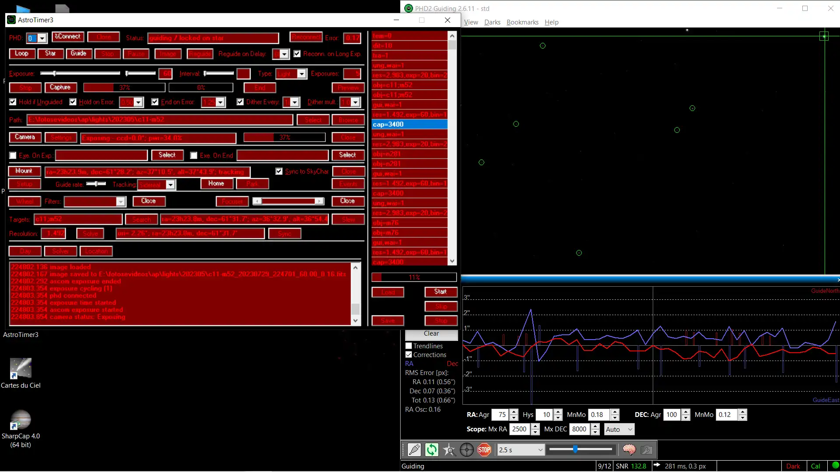Click the Mount button
This screenshot has height=472, width=840.
[24, 171]
